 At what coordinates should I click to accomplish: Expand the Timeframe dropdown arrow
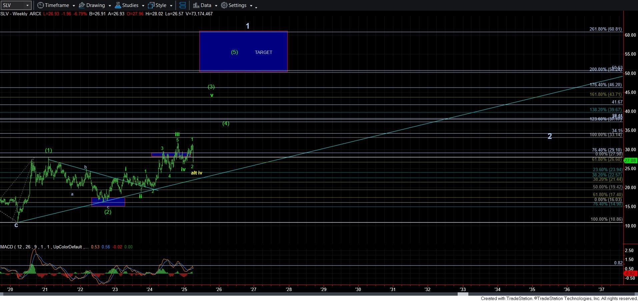[74, 6]
